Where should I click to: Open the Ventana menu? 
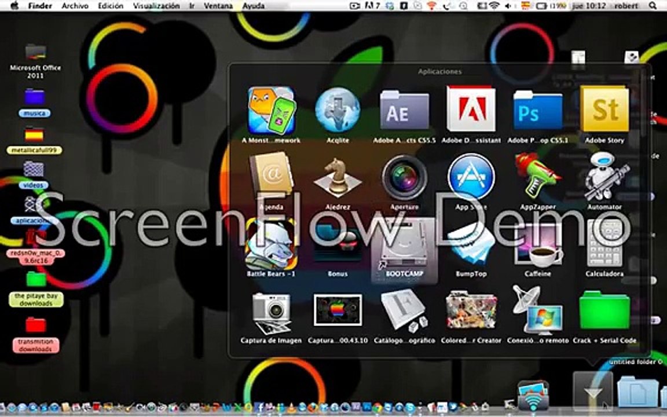(218, 6)
